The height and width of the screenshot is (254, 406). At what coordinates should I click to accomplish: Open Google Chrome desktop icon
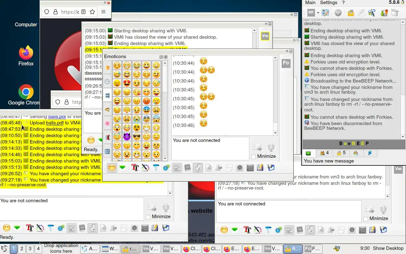(x=26, y=95)
